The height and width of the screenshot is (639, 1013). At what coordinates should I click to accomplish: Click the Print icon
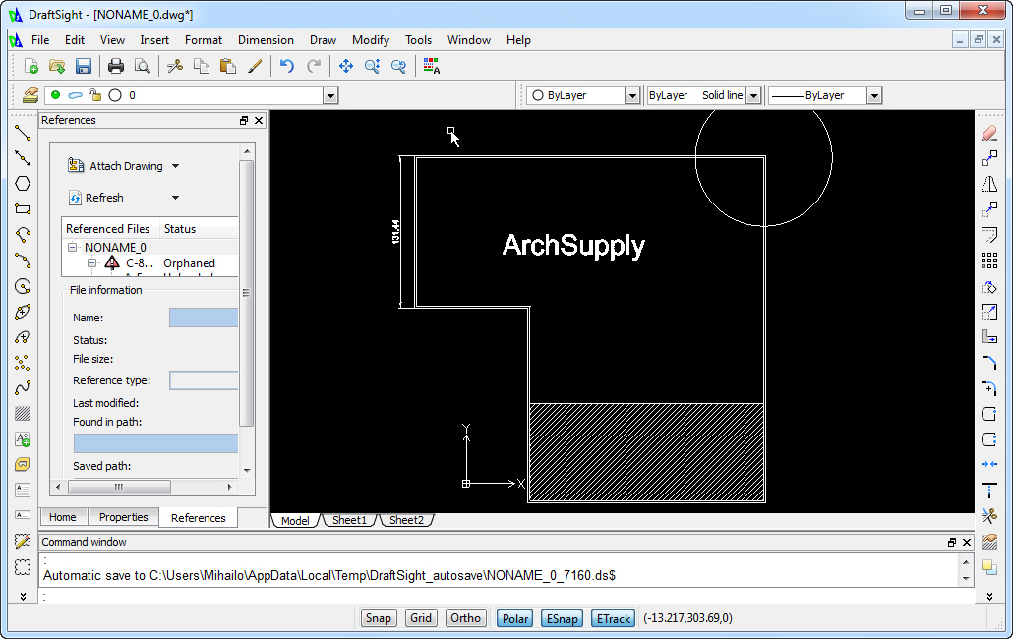pyautogui.click(x=116, y=66)
